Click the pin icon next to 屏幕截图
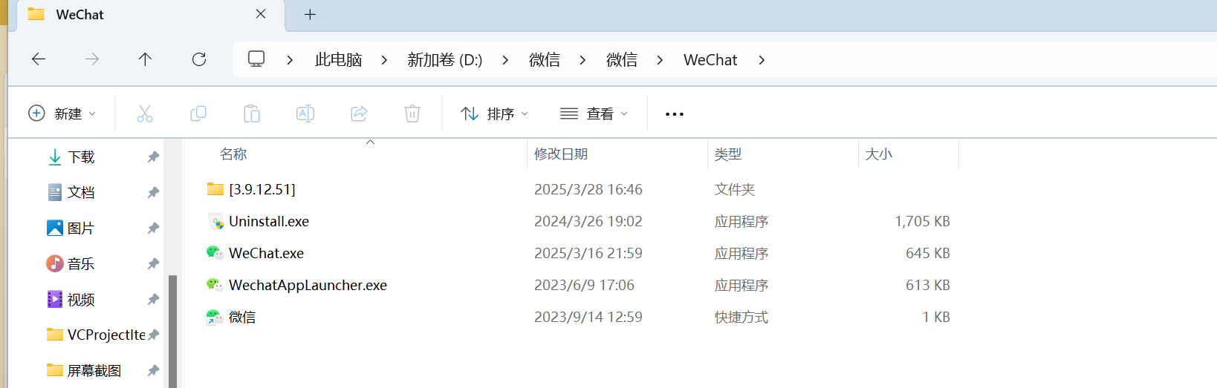1217x388 pixels. (153, 370)
